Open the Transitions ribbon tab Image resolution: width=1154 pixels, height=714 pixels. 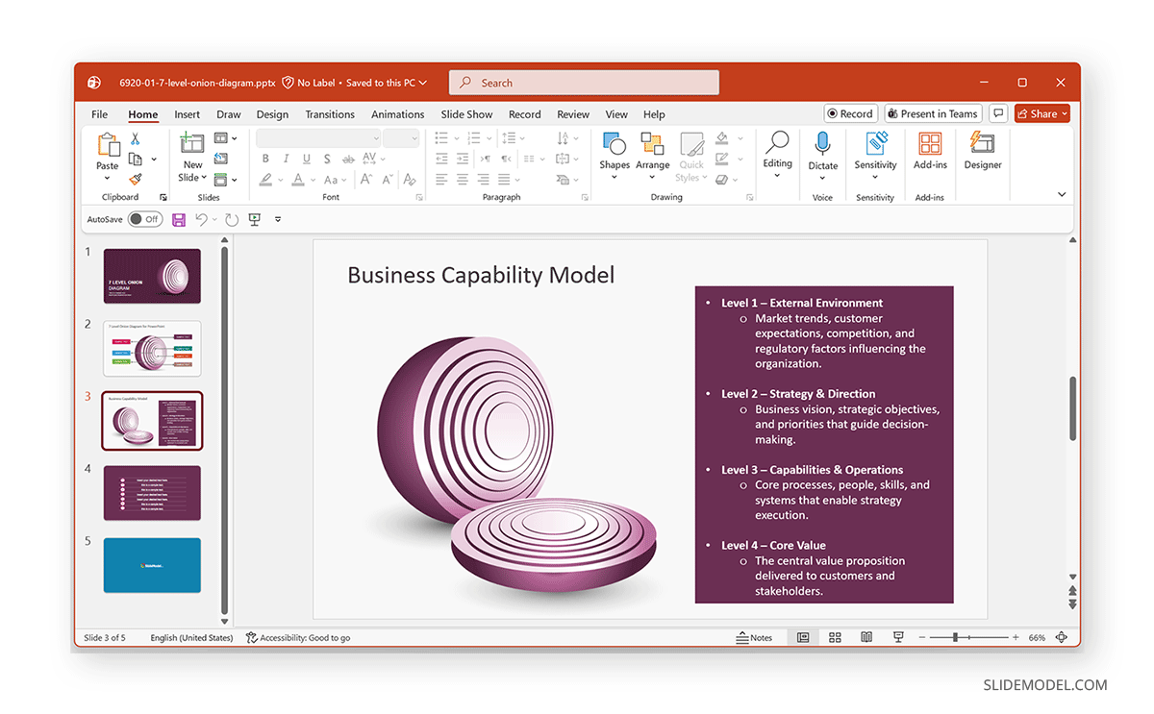(x=330, y=113)
